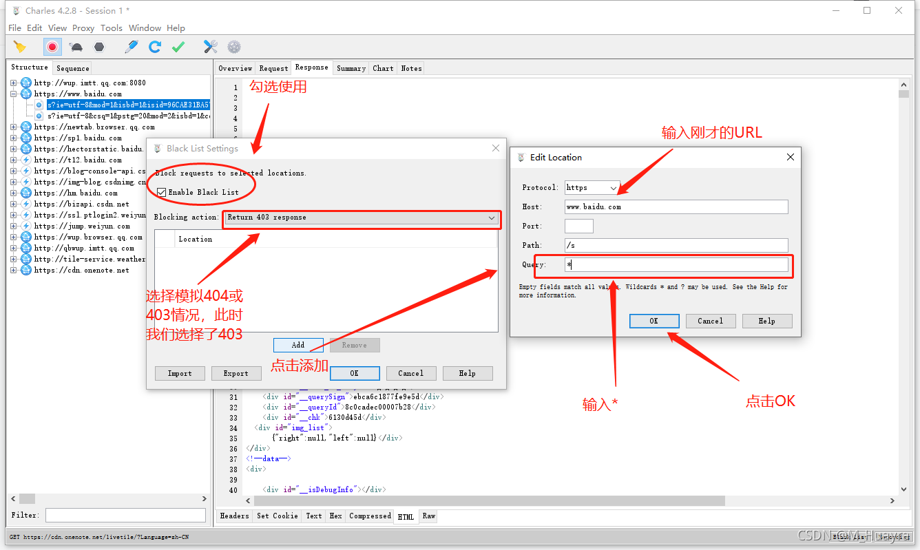Viewport: 920px width, 550px height.
Task: Switch to the Sequence tab
Action: pyautogui.click(x=73, y=68)
